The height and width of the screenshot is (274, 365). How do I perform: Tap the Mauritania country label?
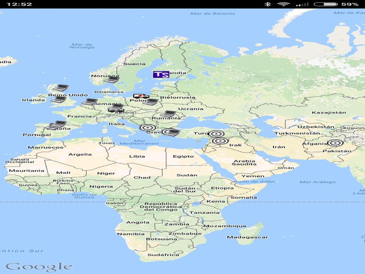tap(26, 171)
